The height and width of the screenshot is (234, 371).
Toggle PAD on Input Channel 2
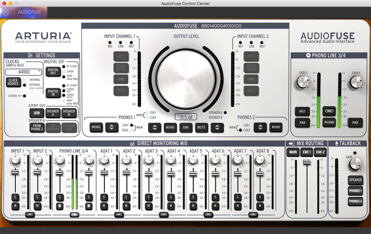tap(251, 79)
